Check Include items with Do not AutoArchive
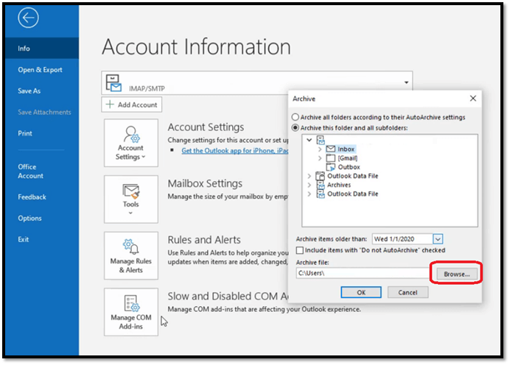The image size is (510, 365). tap(300, 250)
